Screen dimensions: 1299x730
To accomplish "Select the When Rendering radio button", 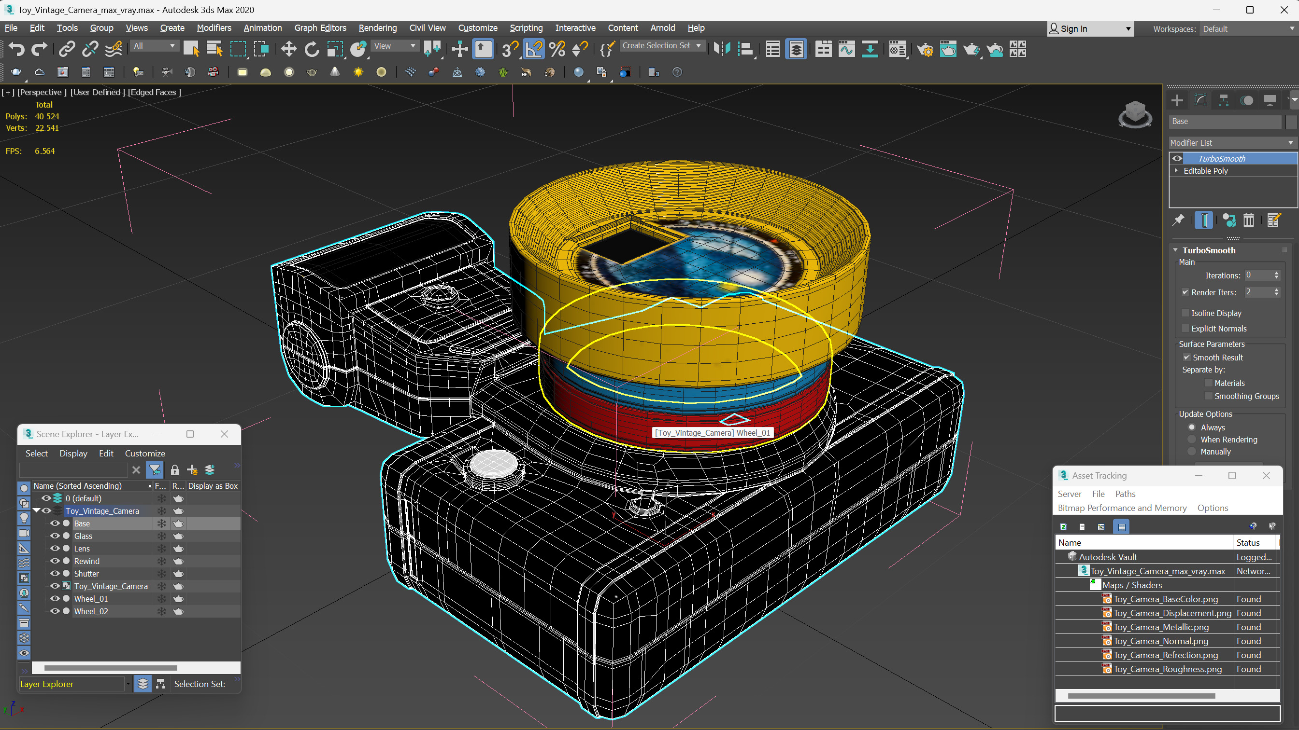I will click(1192, 440).
